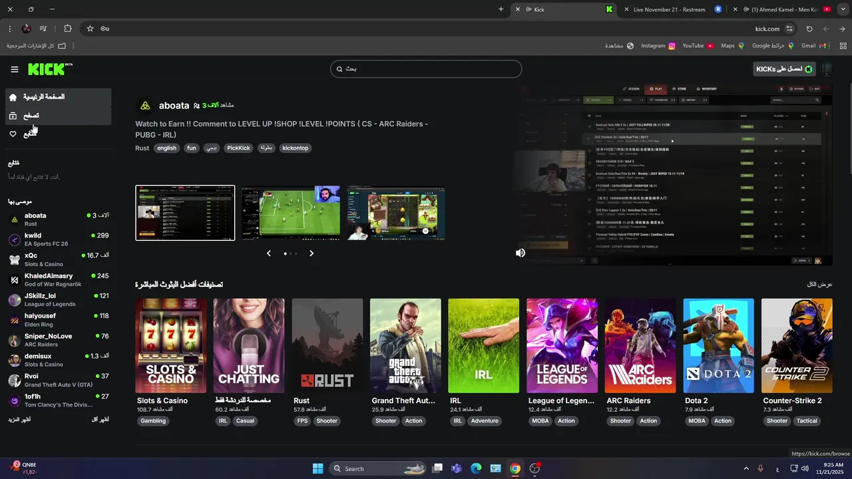Click Gambling tag under Slots & Casino
The width and height of the screenshot is (852, 479).
(x=153, y=421)
